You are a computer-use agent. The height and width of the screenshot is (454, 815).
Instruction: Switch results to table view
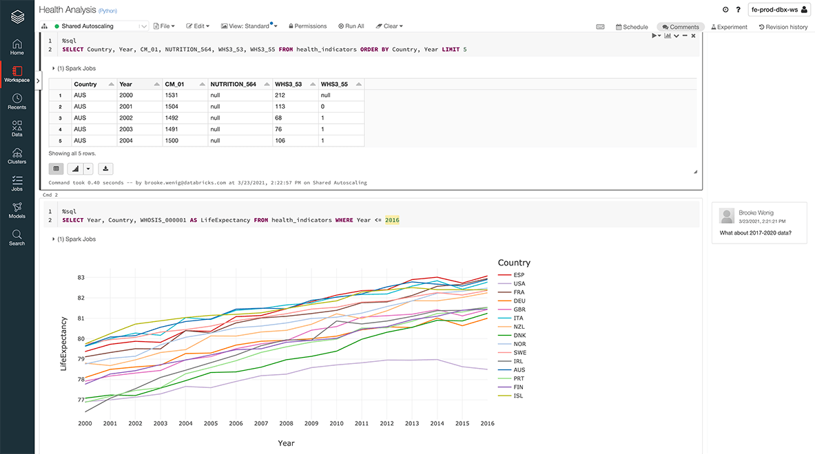pos(56,169)
